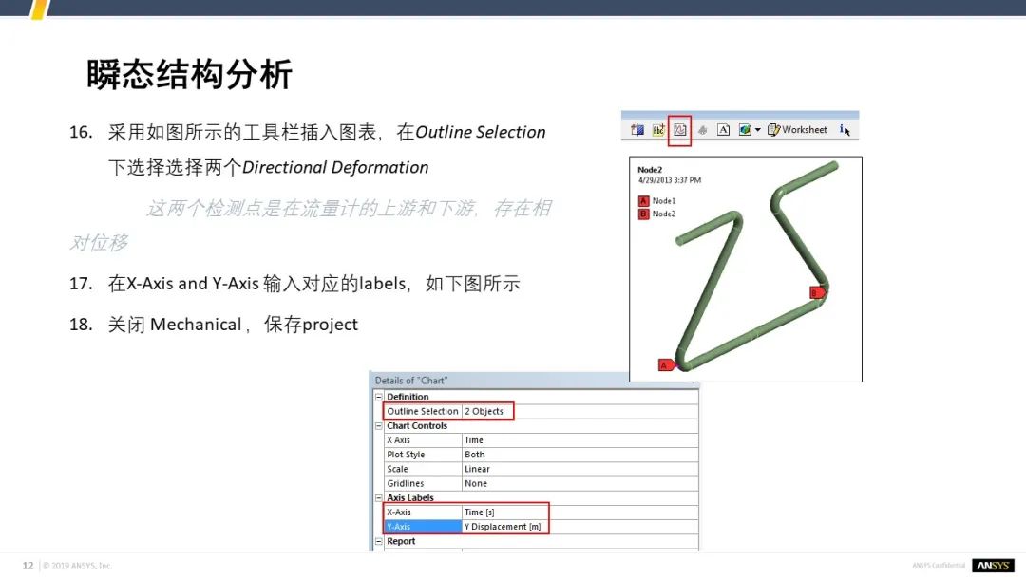1026x577 pixels.
Task: Click the greyed-out toolbar icon
Action: tap(702, 130)
